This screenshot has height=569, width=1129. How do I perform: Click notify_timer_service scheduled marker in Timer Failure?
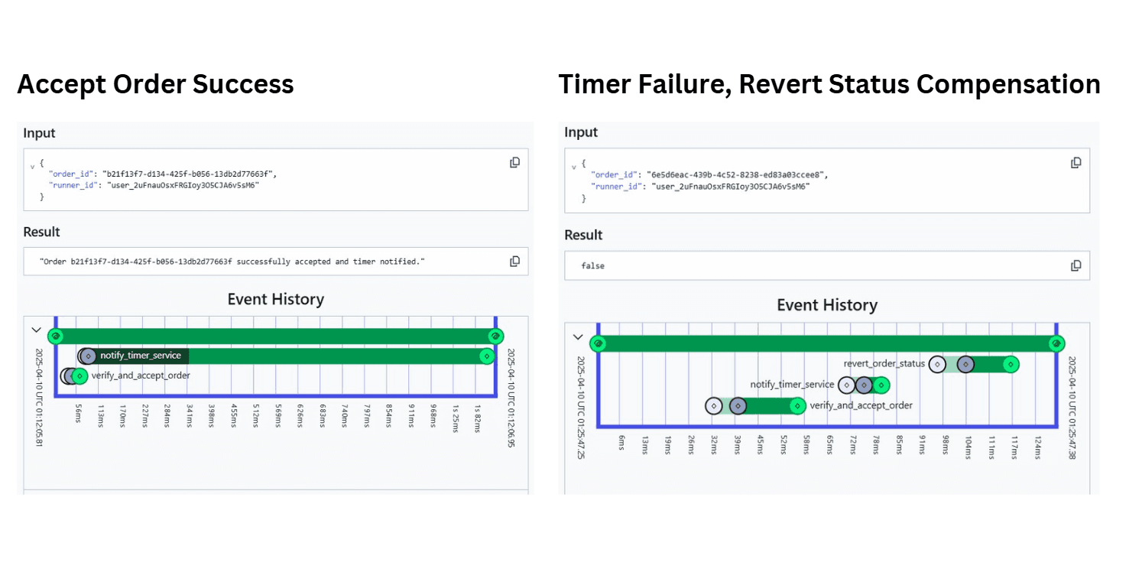coord(846,385)
